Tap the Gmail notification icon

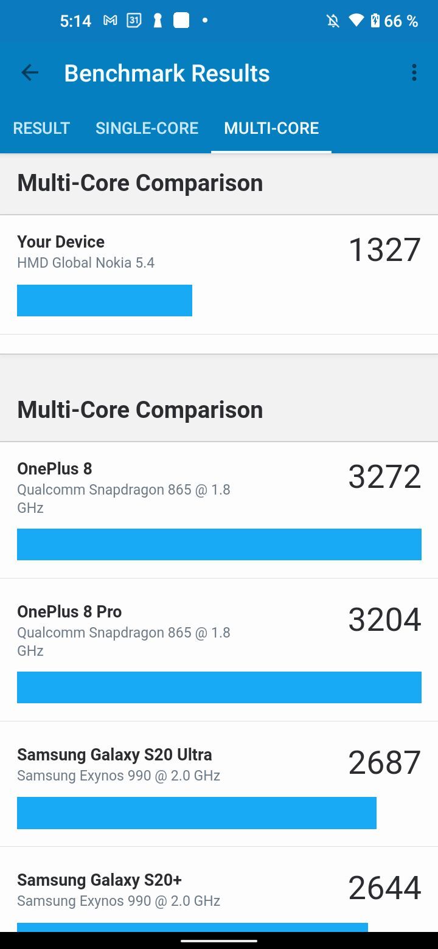pos(110,21)
